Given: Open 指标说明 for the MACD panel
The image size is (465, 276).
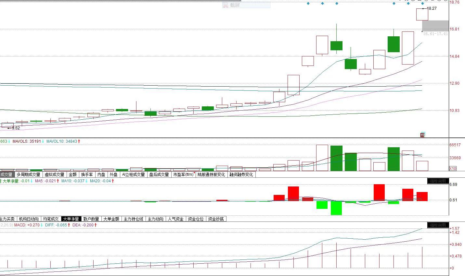Looking at the screenshot, I should (438, 225).
